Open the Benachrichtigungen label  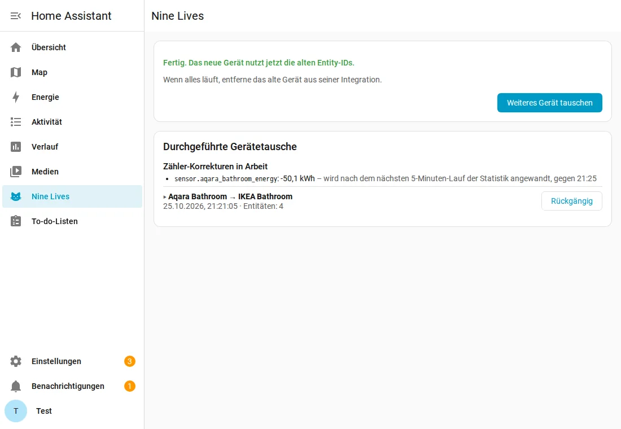[68, 387]
